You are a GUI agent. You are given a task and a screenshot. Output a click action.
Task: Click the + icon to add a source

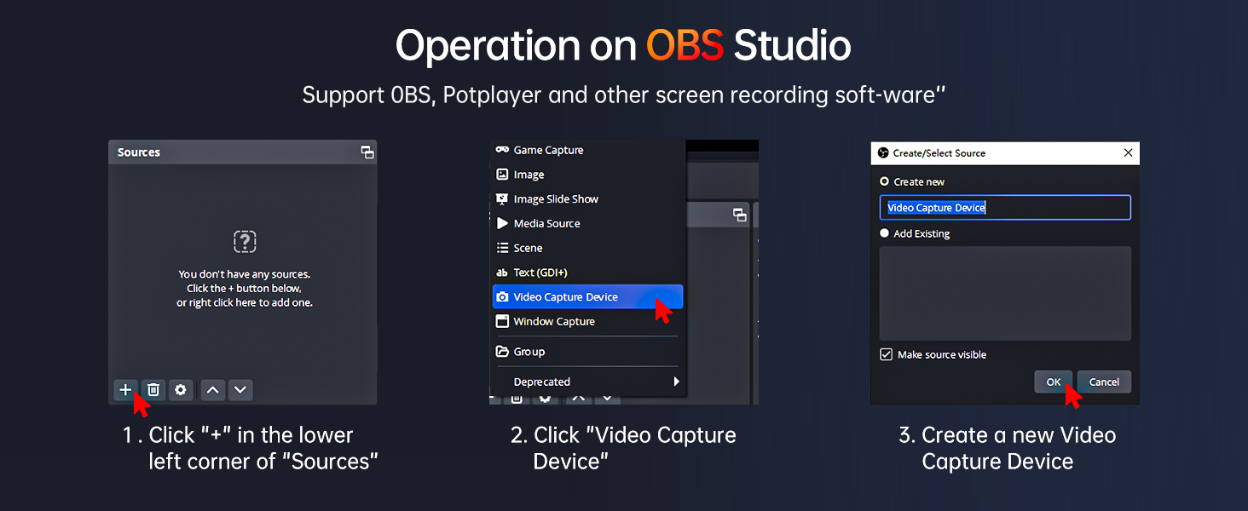click(125, 389)
